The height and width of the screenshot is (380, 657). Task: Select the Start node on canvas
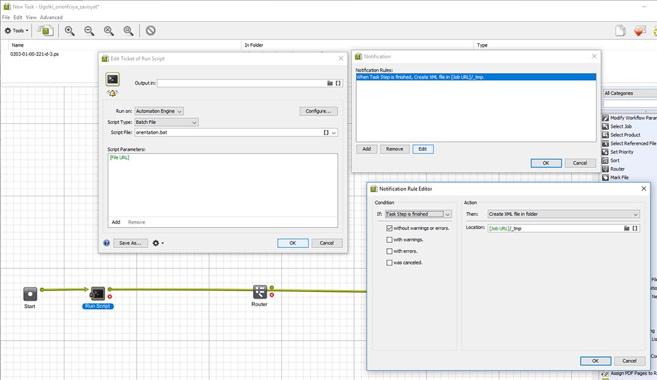[30, 294]
